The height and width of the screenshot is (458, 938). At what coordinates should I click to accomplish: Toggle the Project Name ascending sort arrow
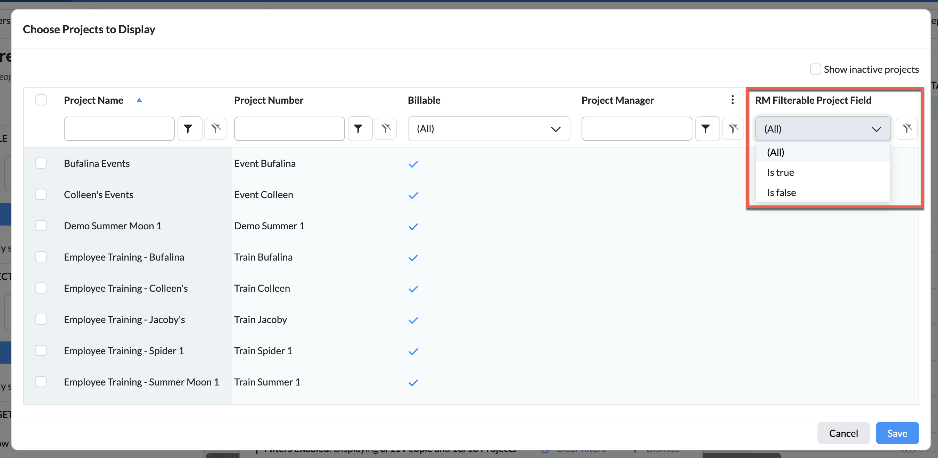pyautogui.click(x=139, y=100)
